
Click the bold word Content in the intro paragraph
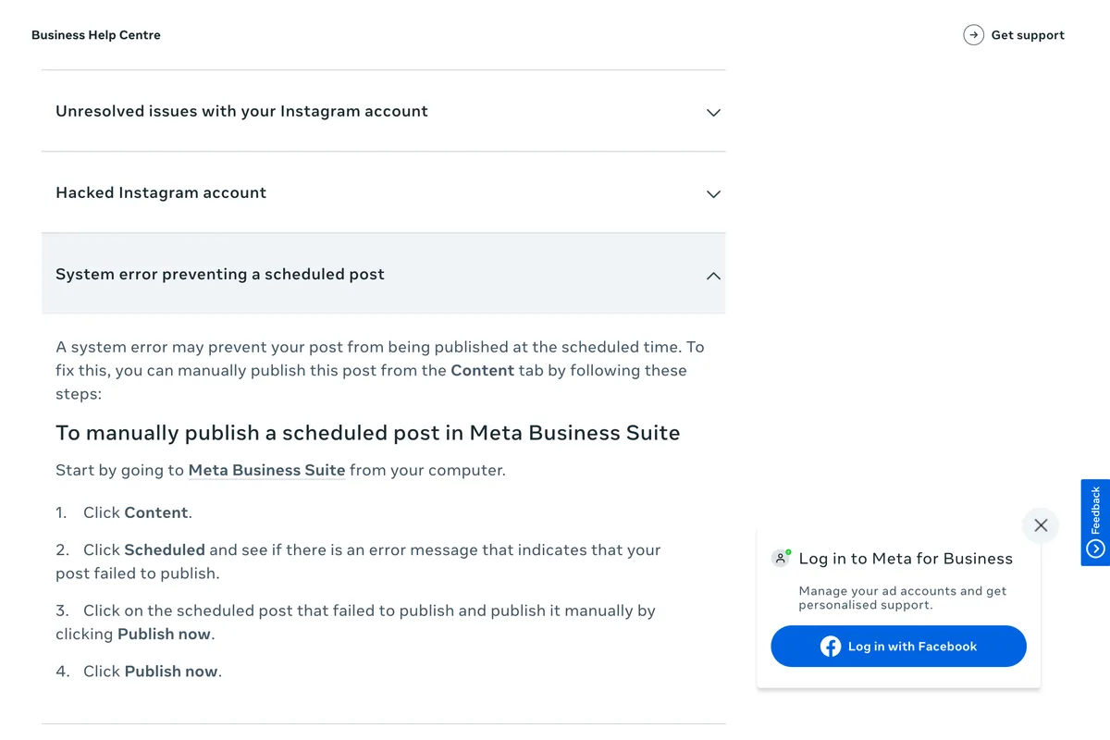coord(482,370)
